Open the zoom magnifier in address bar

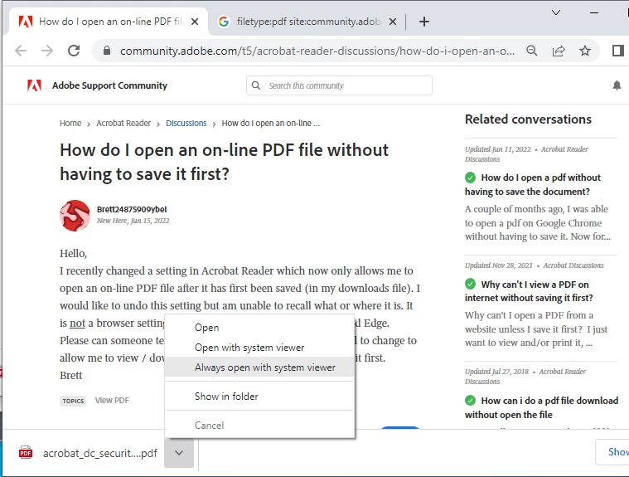(531, 51)
